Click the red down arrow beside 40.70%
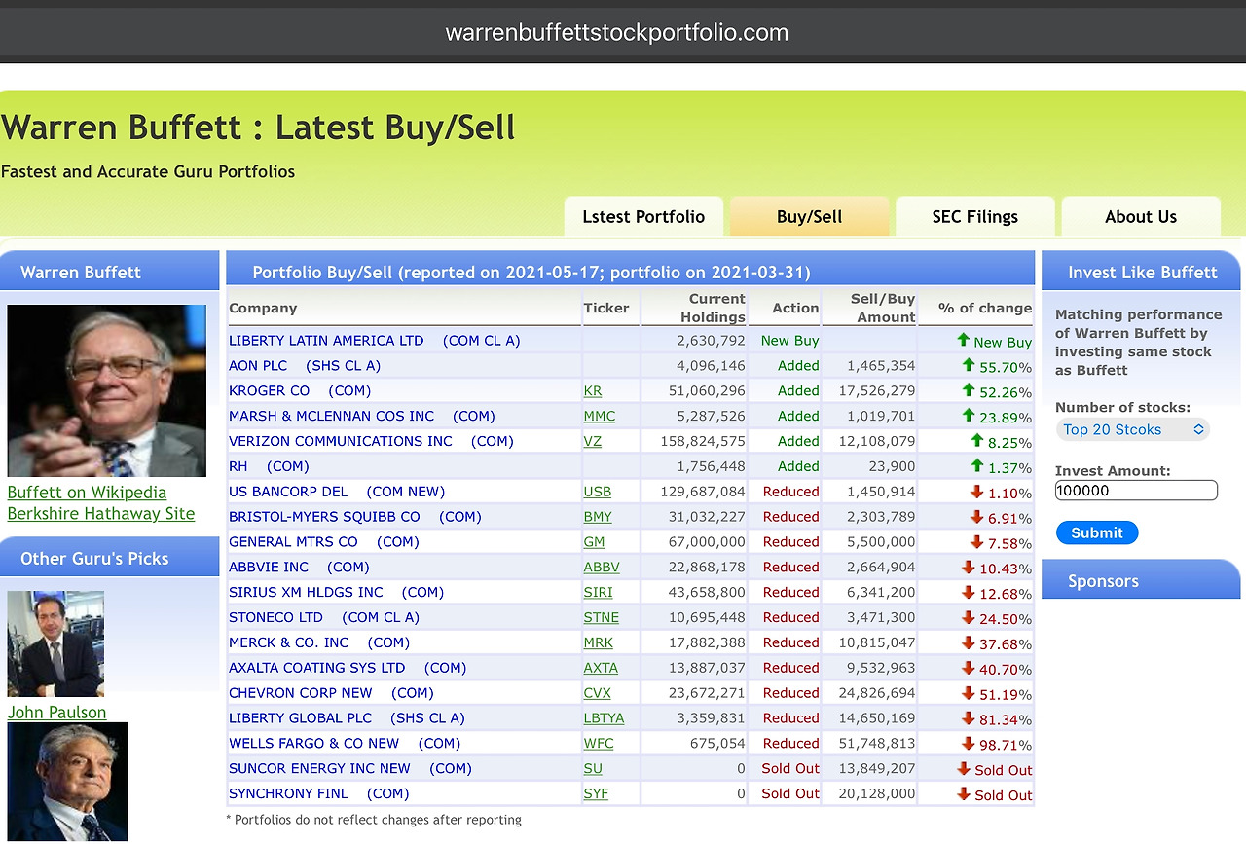This screenshot has height=844, width=1246. coord(968,669)
